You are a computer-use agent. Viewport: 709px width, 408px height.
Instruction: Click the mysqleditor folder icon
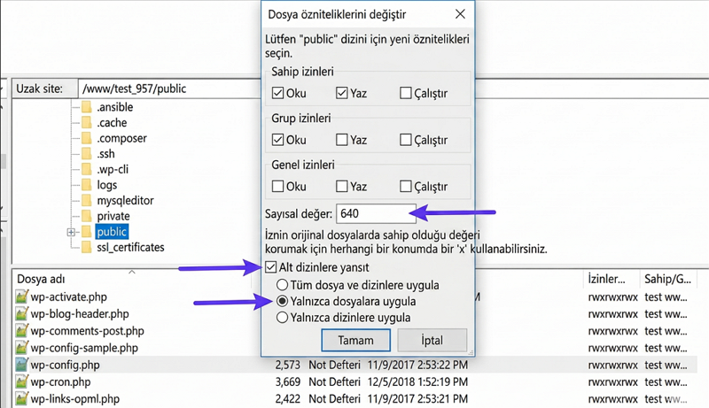[x=86, y=200]
